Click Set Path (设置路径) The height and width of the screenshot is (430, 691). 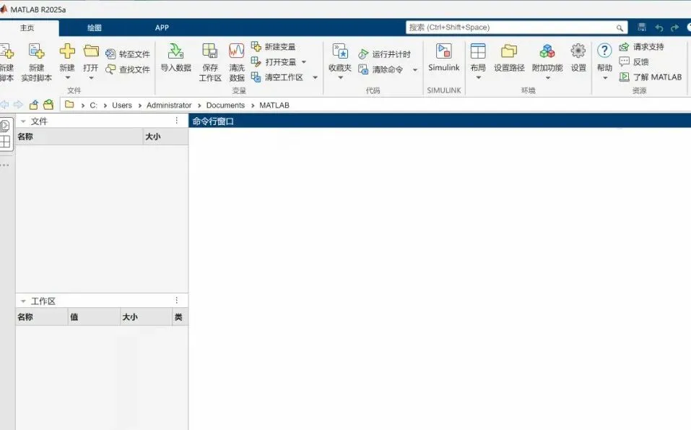click(509, 58)
